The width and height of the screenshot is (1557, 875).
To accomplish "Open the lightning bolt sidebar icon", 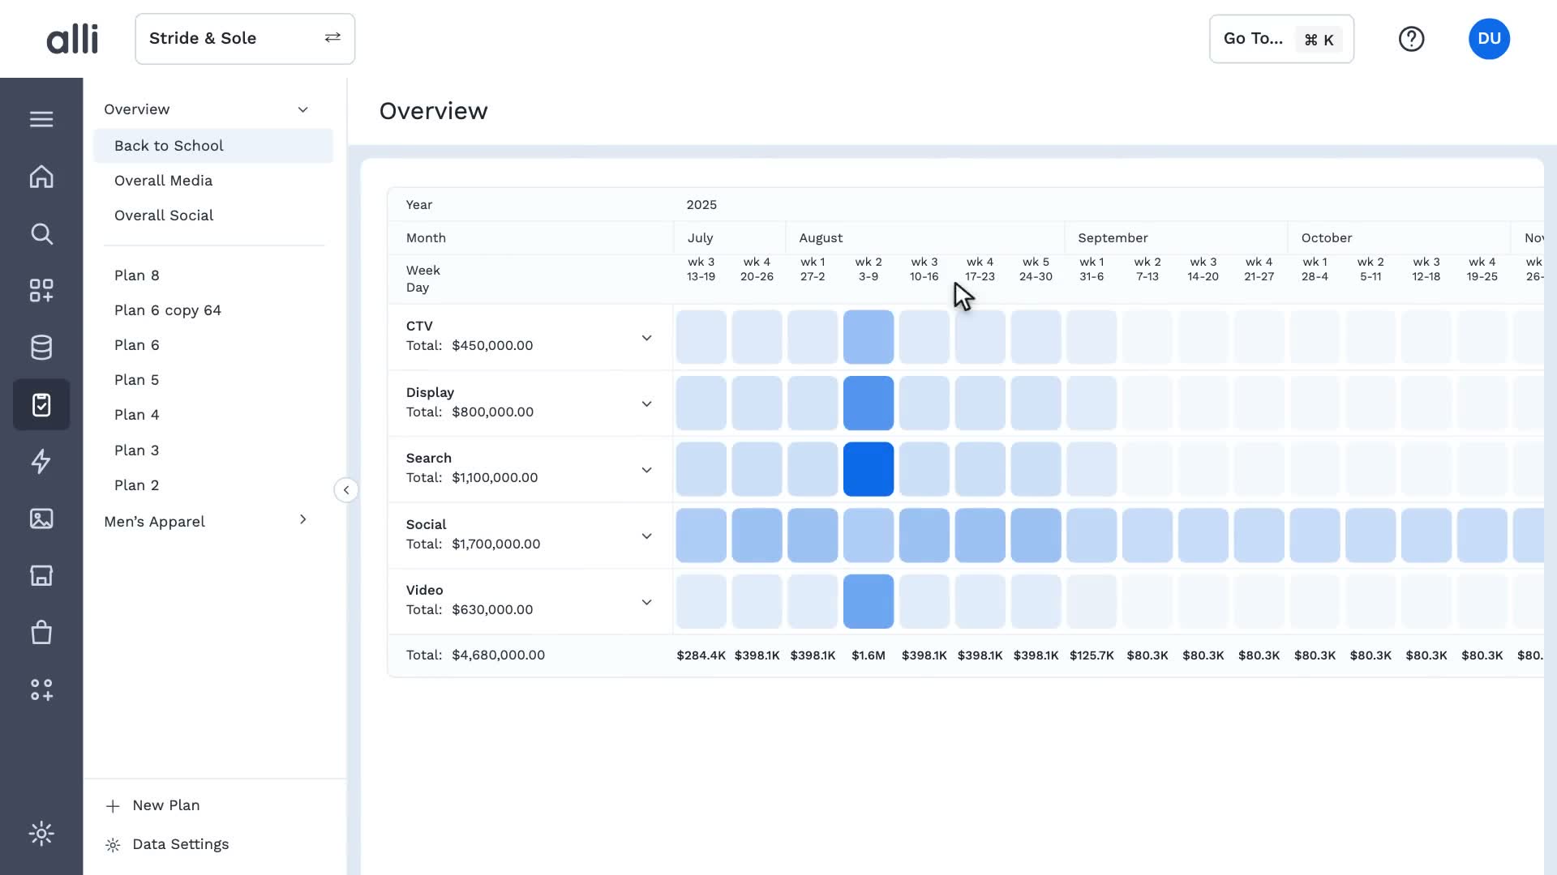I will pos(41,461).
